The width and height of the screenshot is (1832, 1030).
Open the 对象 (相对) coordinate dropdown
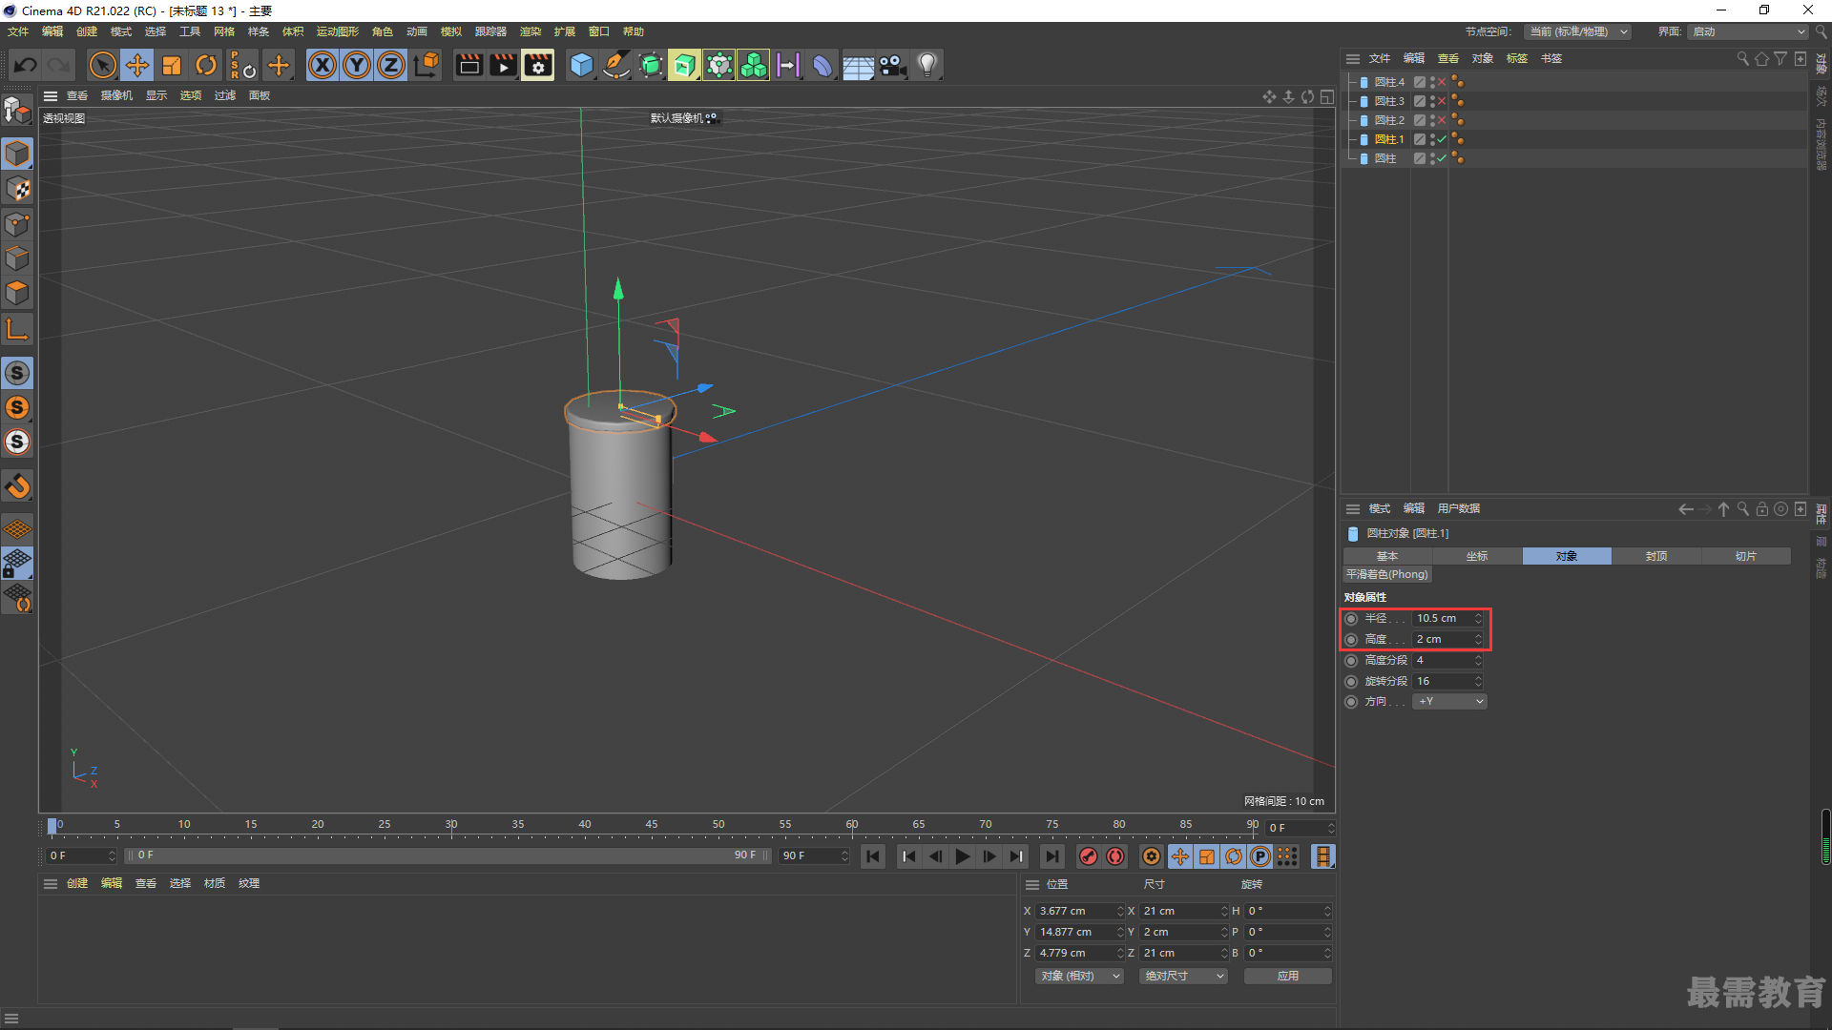tap(1080, 976)
